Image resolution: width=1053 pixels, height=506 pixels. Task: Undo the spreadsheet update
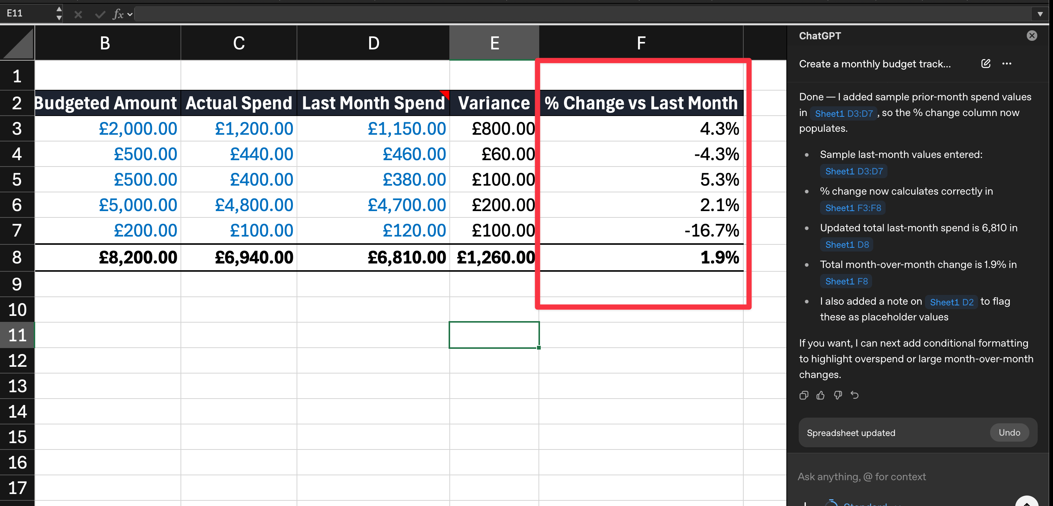pyautogui.click(x=1009, y=433)
